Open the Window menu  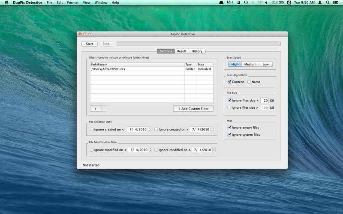(101, 3)
